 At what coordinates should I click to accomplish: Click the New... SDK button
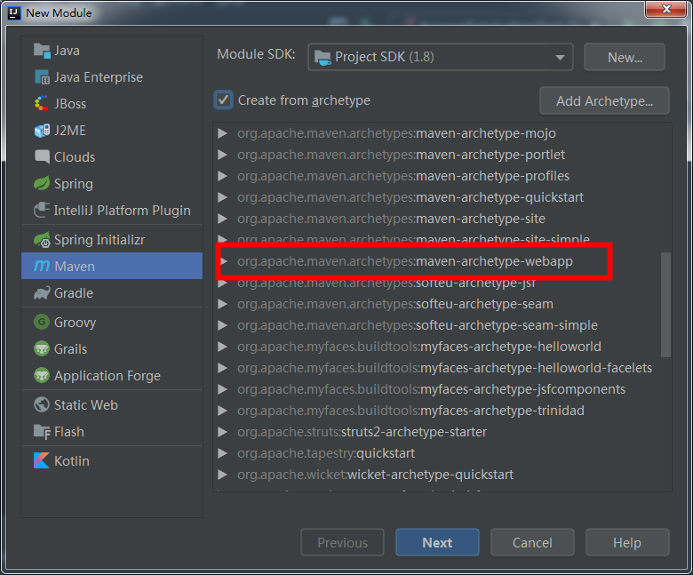625,57
